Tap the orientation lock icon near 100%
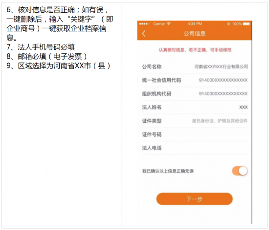The height and width of the screenshot is (230, 269). [x=228, y=24]
